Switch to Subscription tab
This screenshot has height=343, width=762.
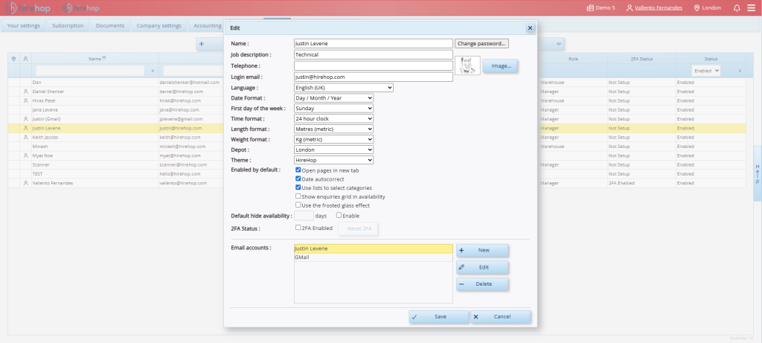point(68,26)
